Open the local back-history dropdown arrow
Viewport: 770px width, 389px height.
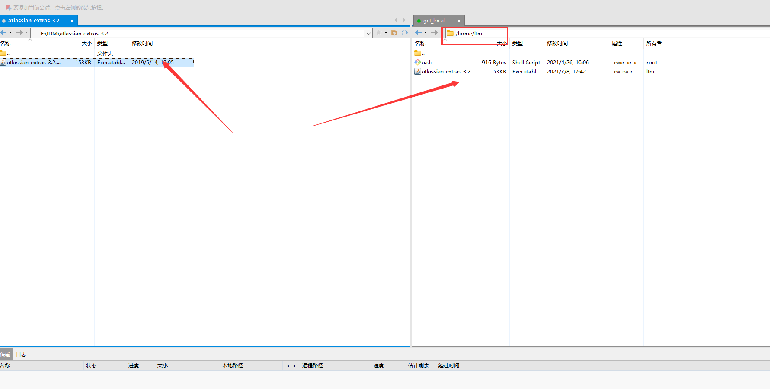11,33
